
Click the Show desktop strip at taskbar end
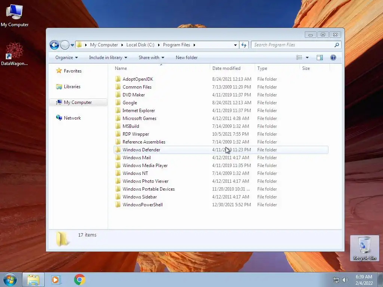click(380, 280)
